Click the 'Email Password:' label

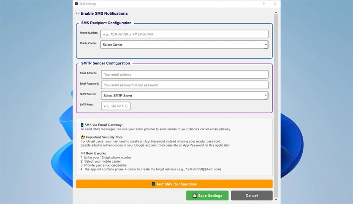(x=90, y=83)
